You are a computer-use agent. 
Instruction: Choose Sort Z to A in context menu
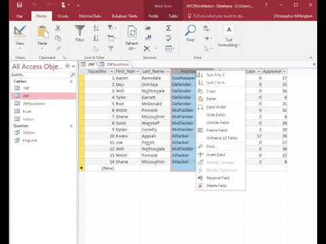[221, 83]
